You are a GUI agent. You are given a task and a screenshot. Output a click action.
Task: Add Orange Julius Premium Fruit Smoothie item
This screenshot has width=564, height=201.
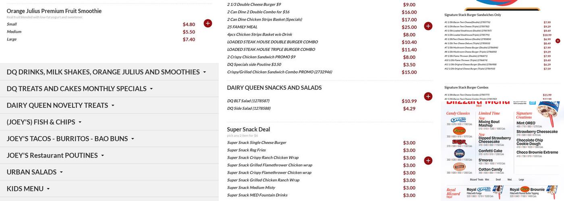tap(207, 23)
